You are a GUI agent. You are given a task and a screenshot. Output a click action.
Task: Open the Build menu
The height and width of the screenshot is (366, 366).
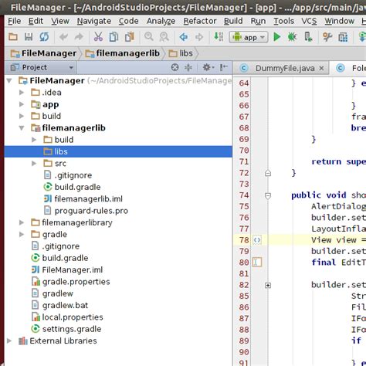[x=233, y=21]
